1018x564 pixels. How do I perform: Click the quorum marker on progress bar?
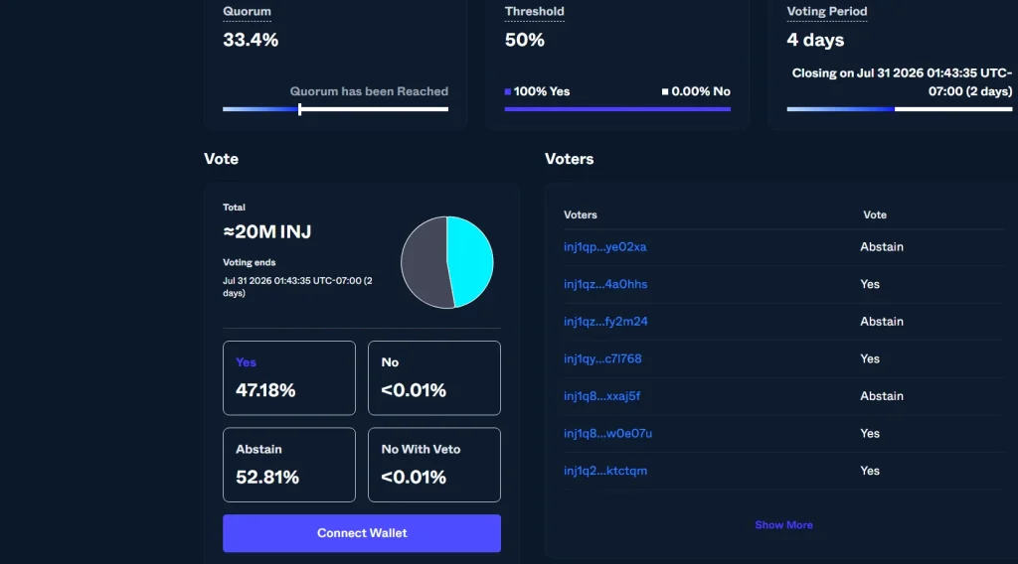[299, 109]
